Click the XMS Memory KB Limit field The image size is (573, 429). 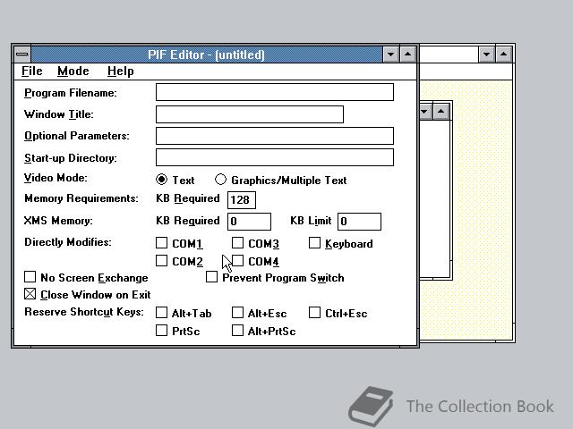(x=359, y=222)
